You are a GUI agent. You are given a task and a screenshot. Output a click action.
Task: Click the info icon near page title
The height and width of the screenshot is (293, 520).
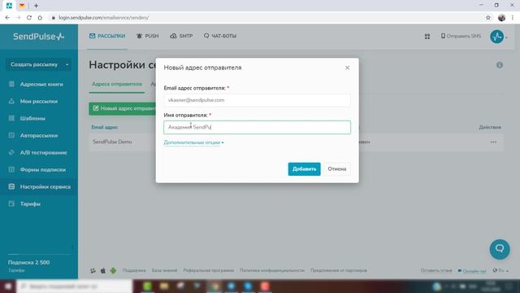[500, 65]
